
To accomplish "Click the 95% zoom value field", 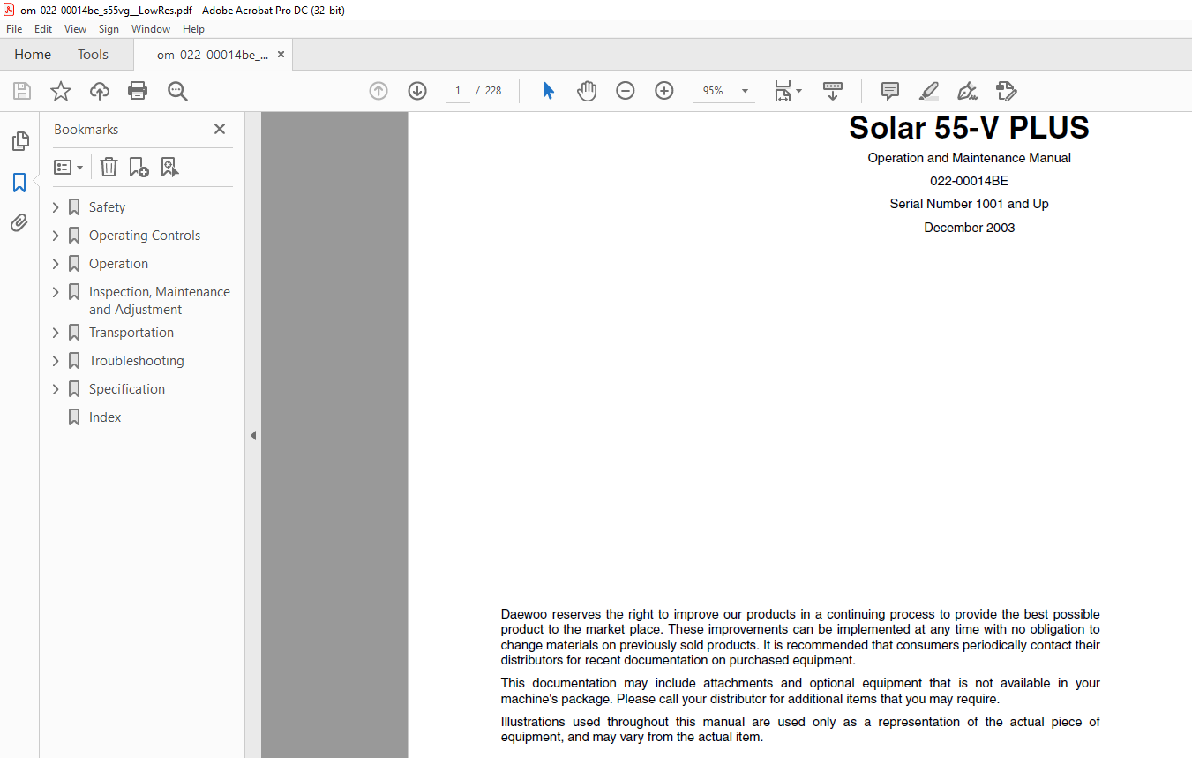I will pyautogui.click(x=713, y=91).
